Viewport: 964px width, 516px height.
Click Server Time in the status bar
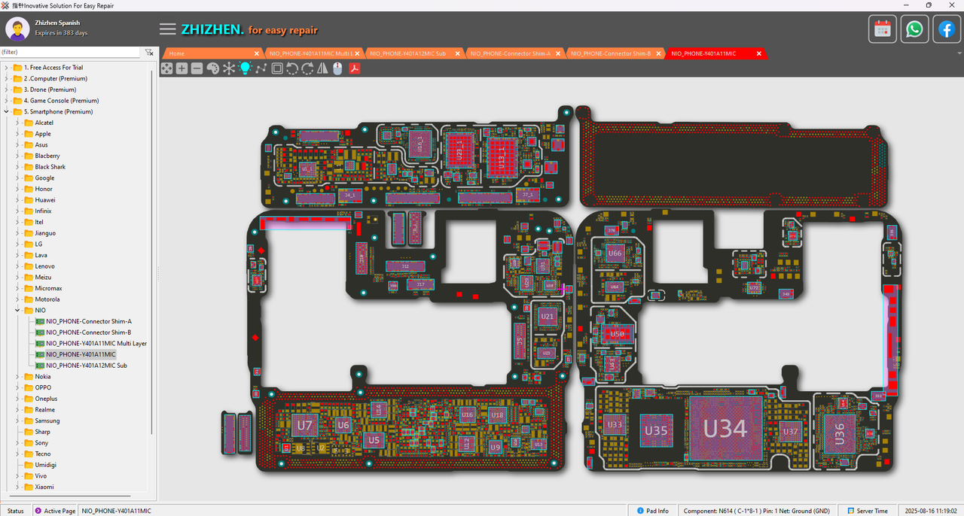pos(867,511)
